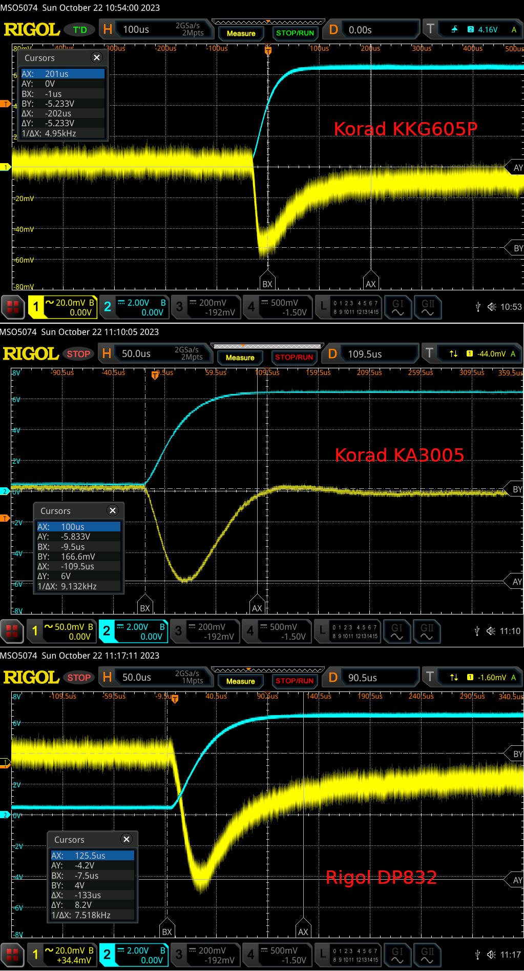This screenshot has width=524, height=971.
Task: Select BY: 166.6mV cursor row
Action: pyautogui.click(x=79, y=557)
